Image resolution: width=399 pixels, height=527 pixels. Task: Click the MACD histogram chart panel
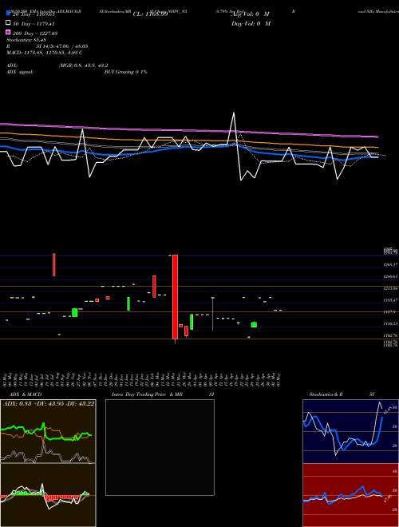(48, 495)
